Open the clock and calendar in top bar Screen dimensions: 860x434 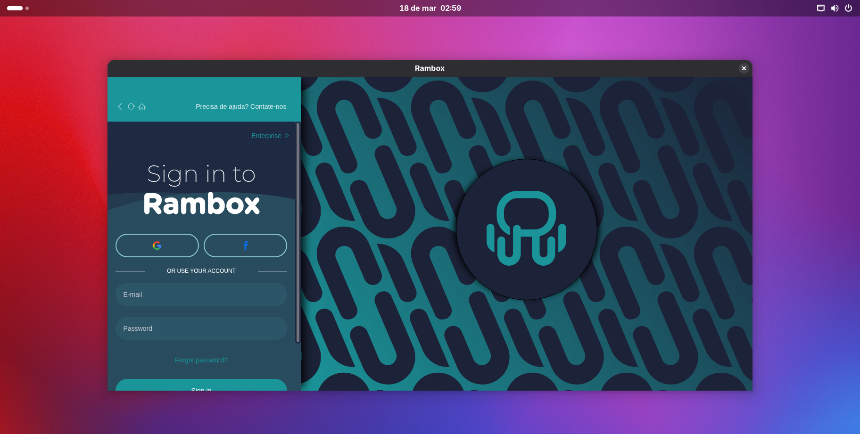click(x=430, y=8)
